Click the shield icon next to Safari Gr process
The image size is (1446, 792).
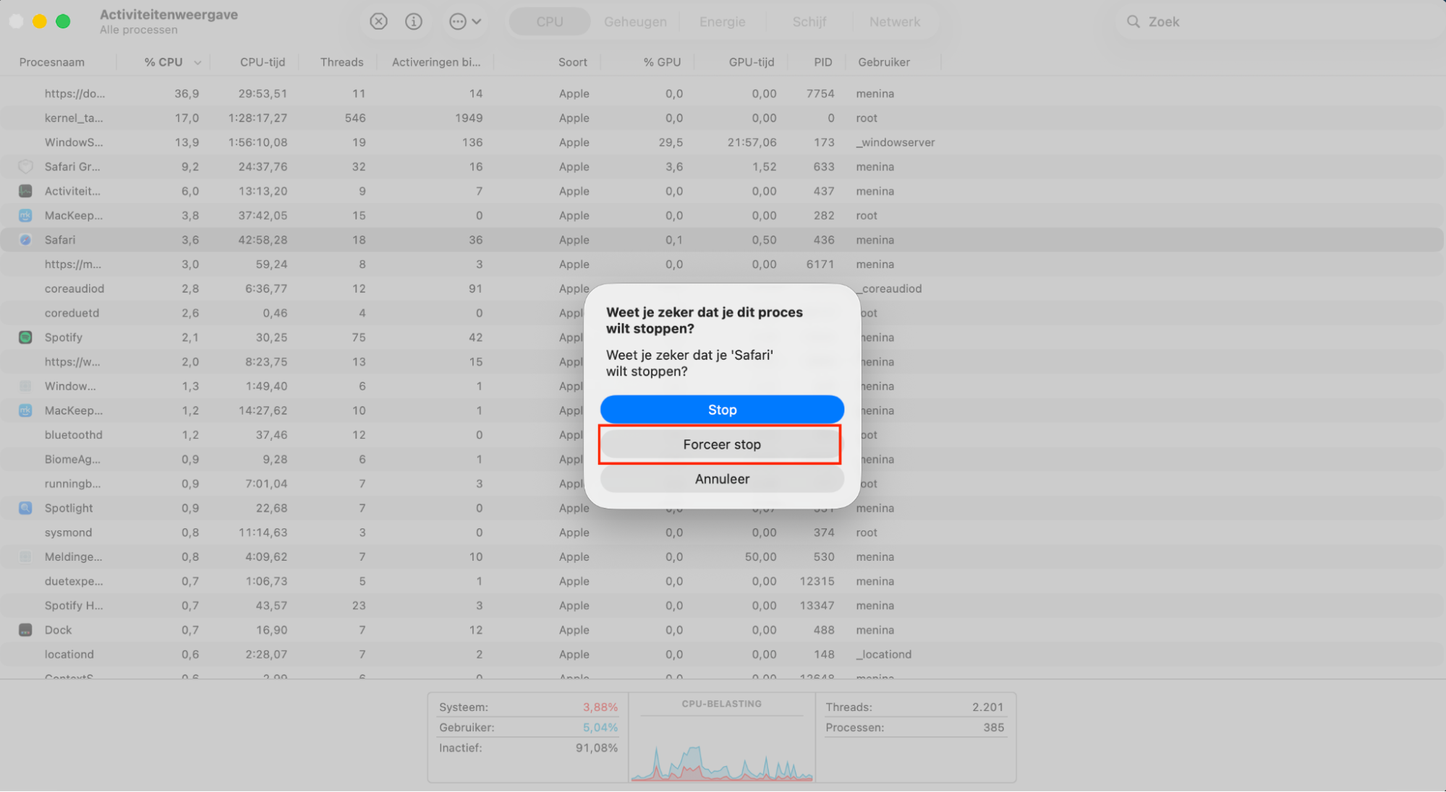(x=25, y=166)
